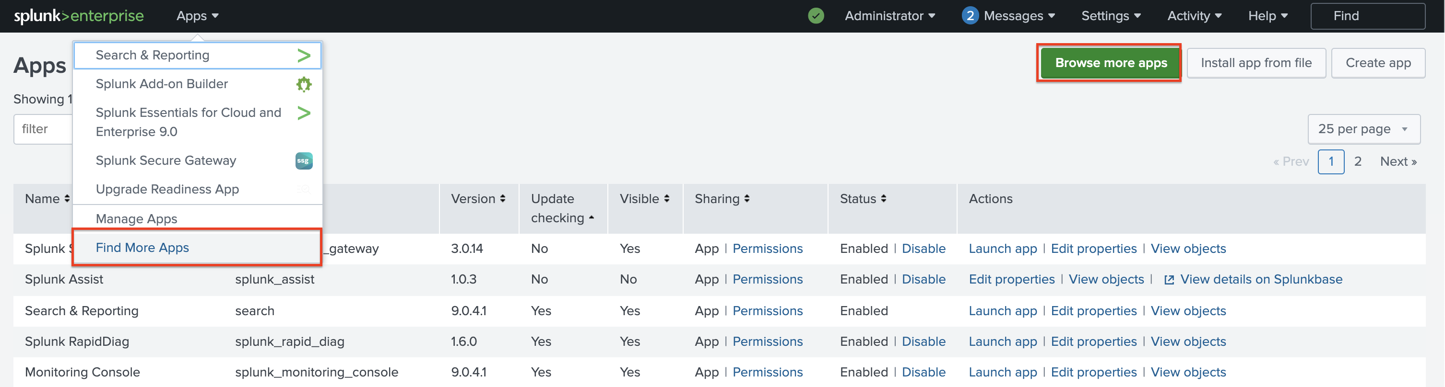Click the Splunk Secure Gateway ssg icon
Viewport: 1445px width, 387px height.
coord(304,161)
